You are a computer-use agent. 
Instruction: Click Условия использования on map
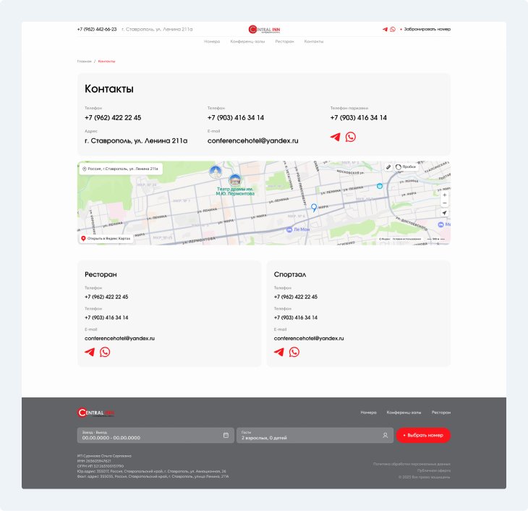point(406,239)
